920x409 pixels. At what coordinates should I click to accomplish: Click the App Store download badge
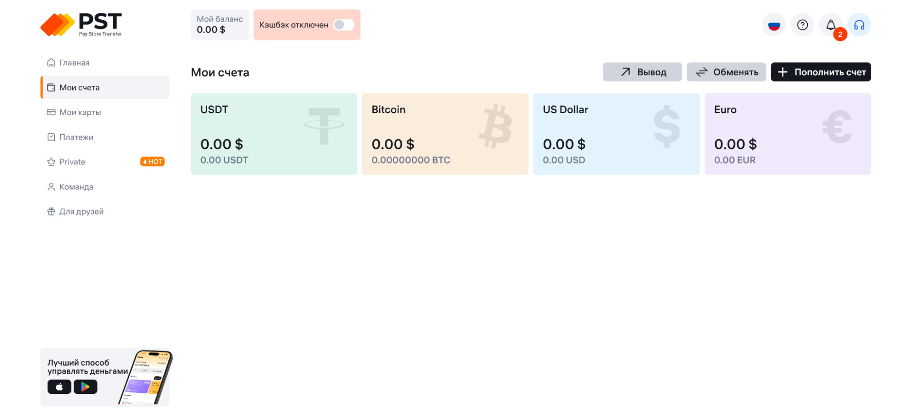59,387
